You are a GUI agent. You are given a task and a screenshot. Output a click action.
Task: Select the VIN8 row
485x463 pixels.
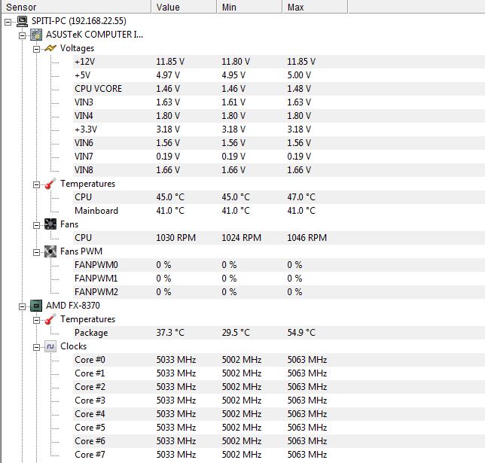(279, 170)
